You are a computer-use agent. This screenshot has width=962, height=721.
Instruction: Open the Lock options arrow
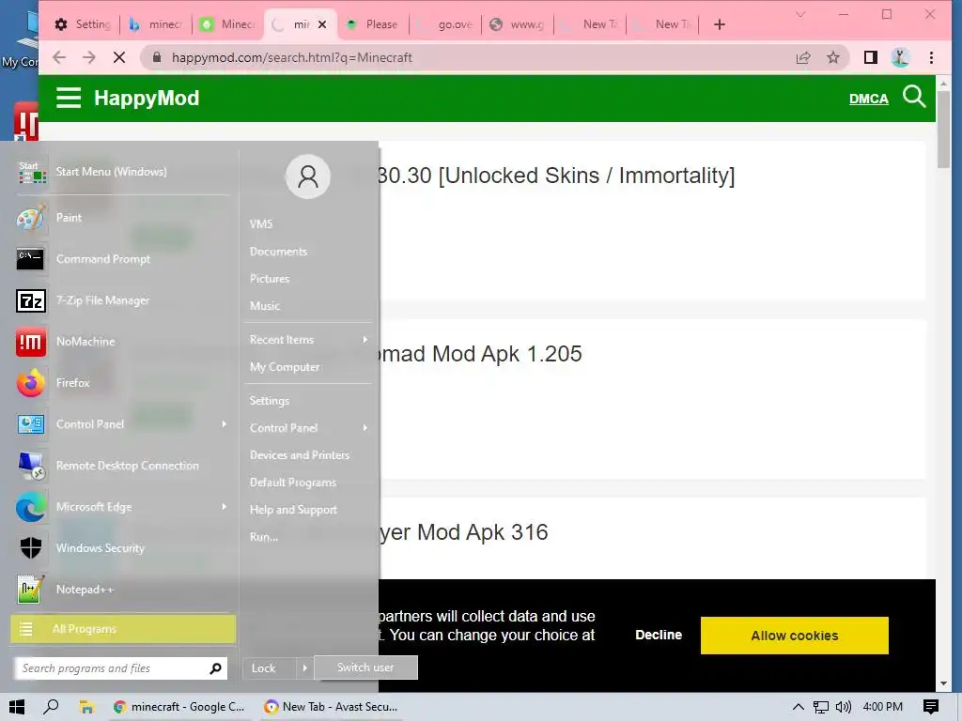tap(305, 667)
